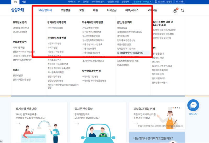The image size is (209, 143).
Task: Open 완전판매모니터링
Action: 55,28
